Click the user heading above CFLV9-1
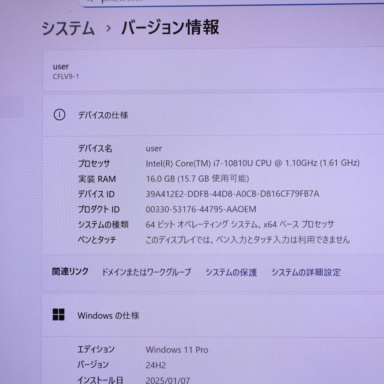Viewport: 384px width, 384px height. (61, 67)
